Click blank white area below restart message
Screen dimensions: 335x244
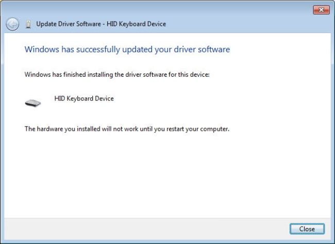pyautogui.click(x=165, y=175)
